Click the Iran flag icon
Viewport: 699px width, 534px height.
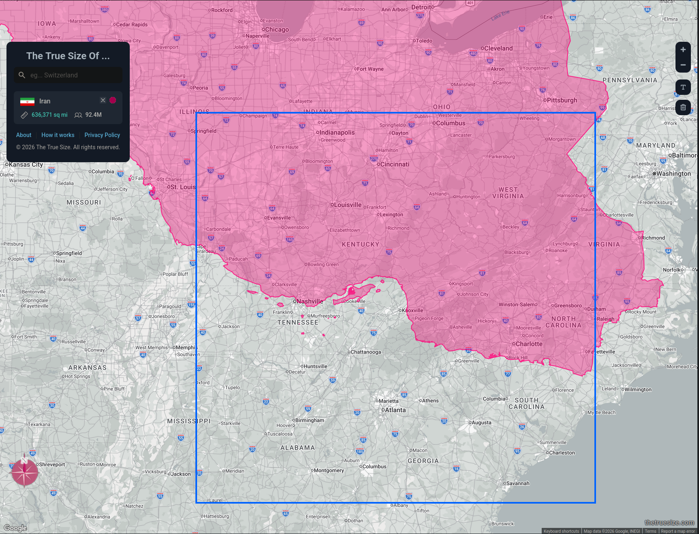click(x=27, y=101)
